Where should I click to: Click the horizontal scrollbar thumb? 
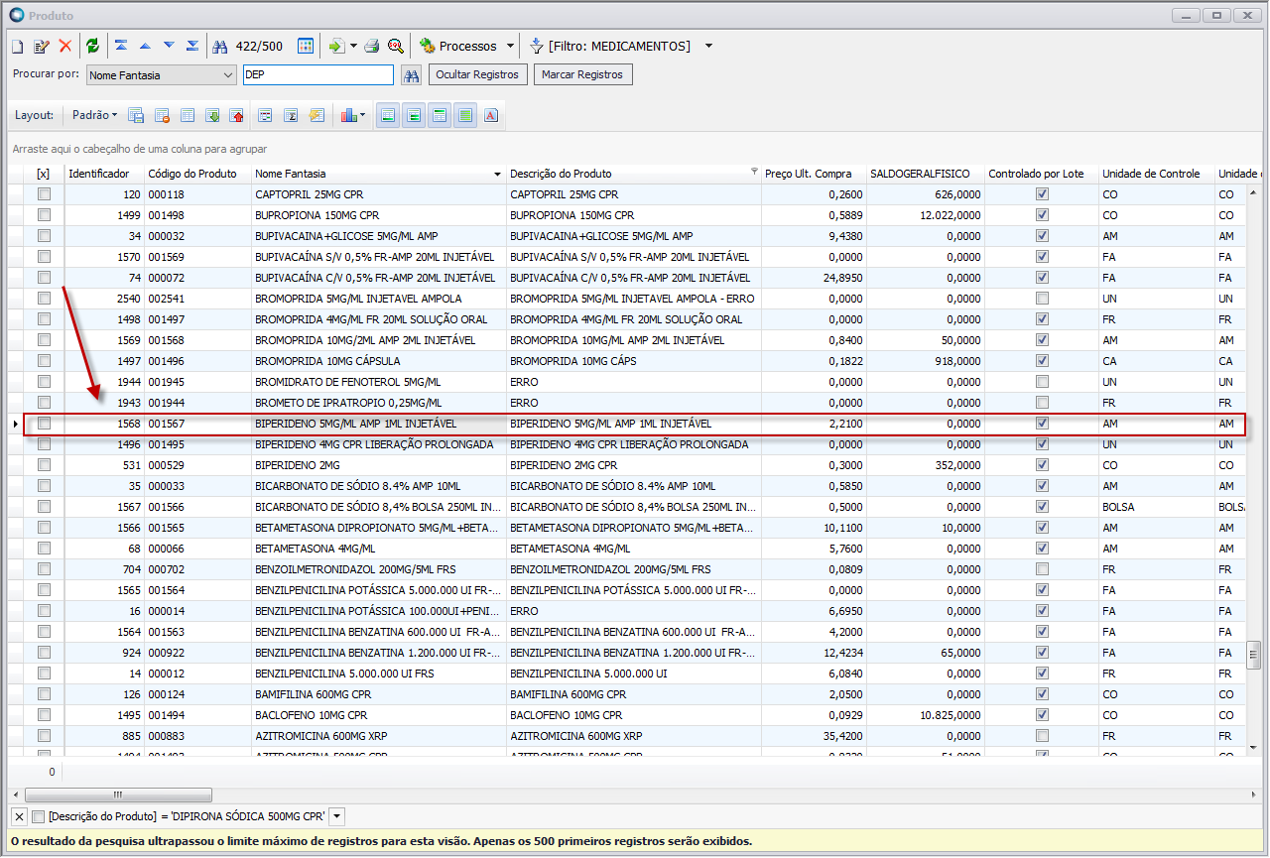tap(118, 795)
